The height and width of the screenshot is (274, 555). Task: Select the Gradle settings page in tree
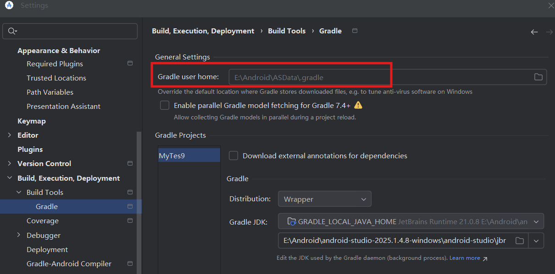71,206
